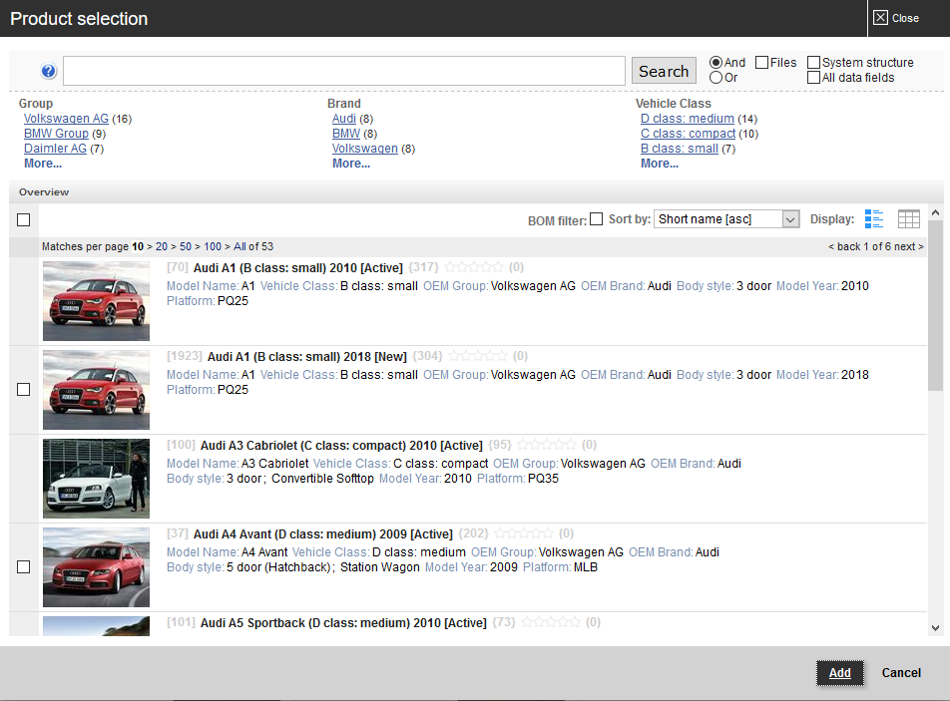
Task: Show 50 matches per page
Action: pyautogui.click(x=186, y=246)
